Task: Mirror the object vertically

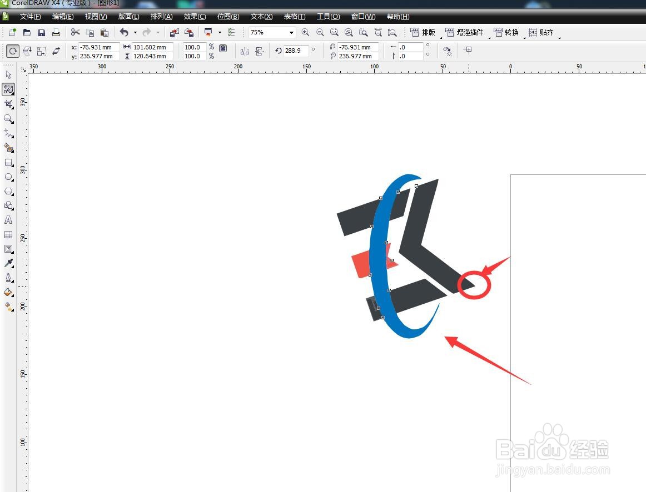Action: point(259,51)
